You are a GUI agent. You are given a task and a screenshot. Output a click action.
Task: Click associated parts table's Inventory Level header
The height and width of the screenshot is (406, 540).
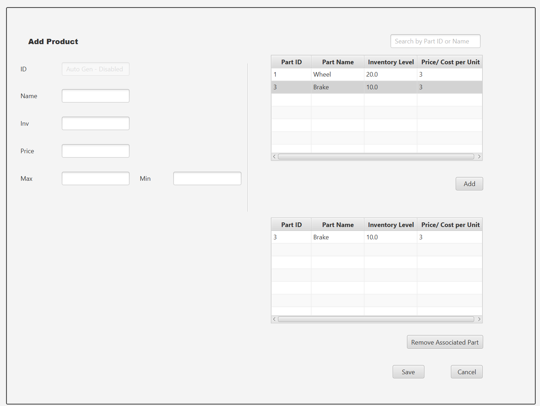(391, 225)
